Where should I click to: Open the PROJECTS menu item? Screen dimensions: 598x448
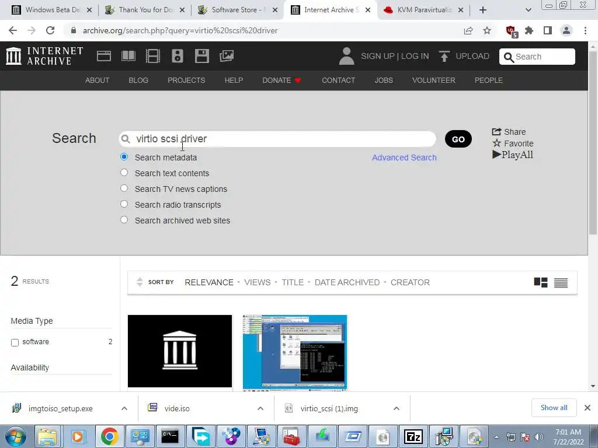pos(186,80)
